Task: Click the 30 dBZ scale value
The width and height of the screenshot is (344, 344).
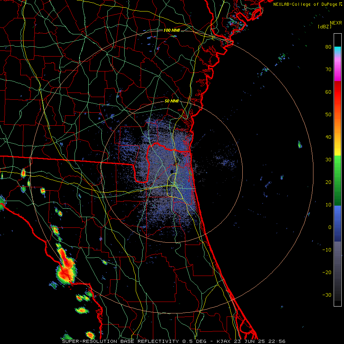Action: (328, 160)
